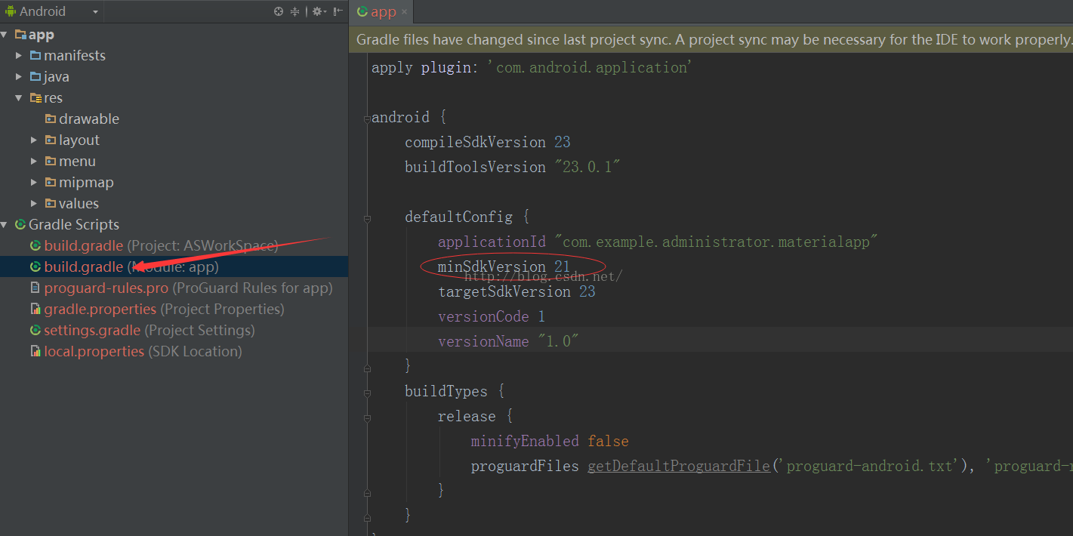The height and width of the screenshot is (536, 1073).
Task: Select the drawable folder icon
Action: tap(51, 119)
